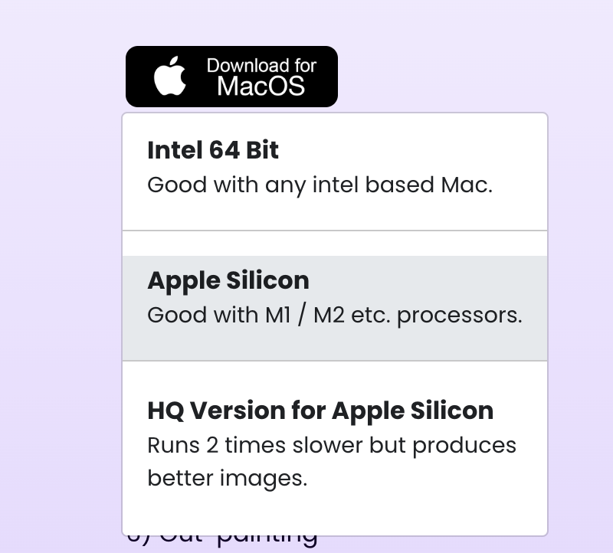Click the Download for MacOS button

(231, 77)
